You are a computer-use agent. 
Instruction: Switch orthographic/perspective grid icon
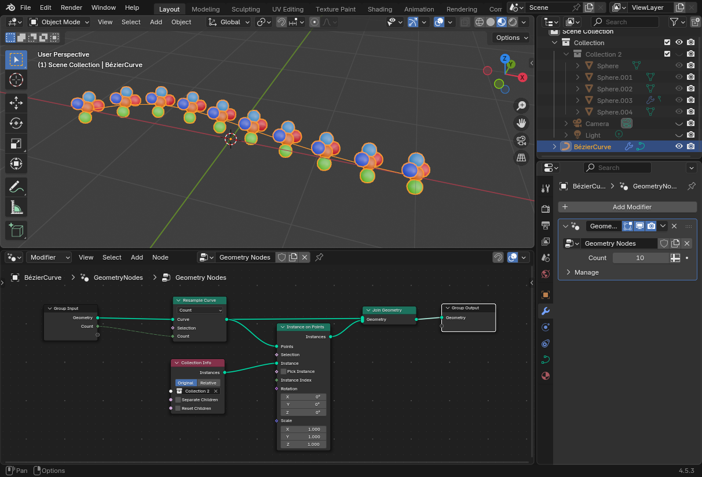coord(521,157)
